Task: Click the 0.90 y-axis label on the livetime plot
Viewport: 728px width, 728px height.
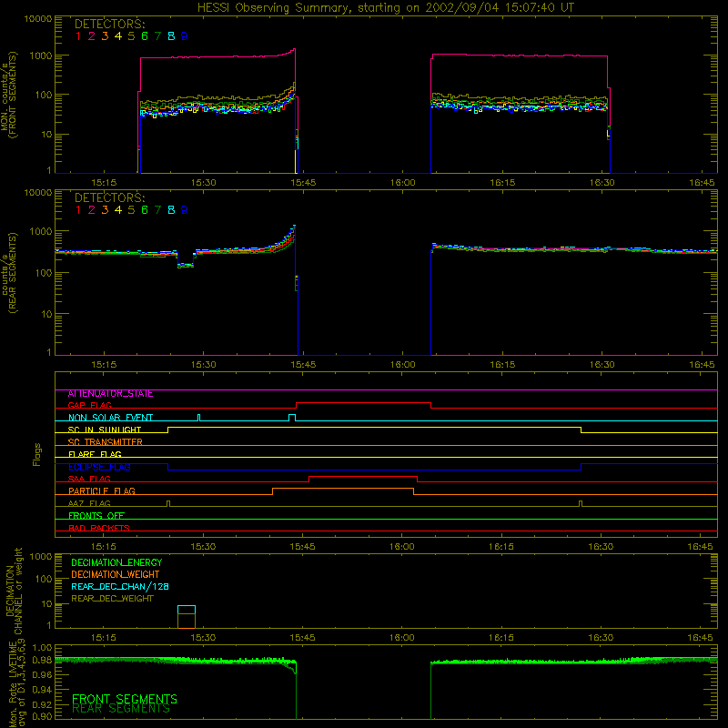Action: pyautogui.click(x=42, y=716)
